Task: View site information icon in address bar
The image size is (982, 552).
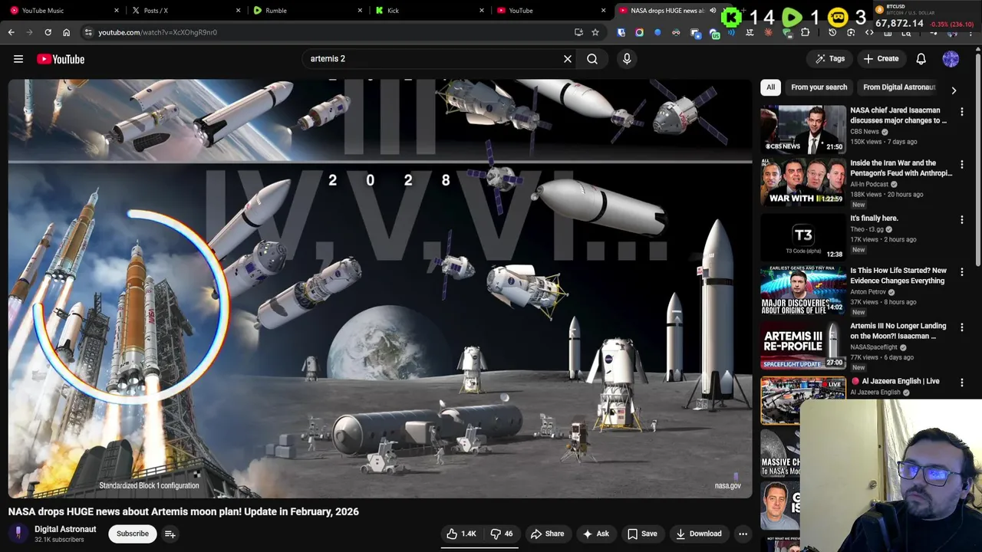Action: [x=89, y=32]
